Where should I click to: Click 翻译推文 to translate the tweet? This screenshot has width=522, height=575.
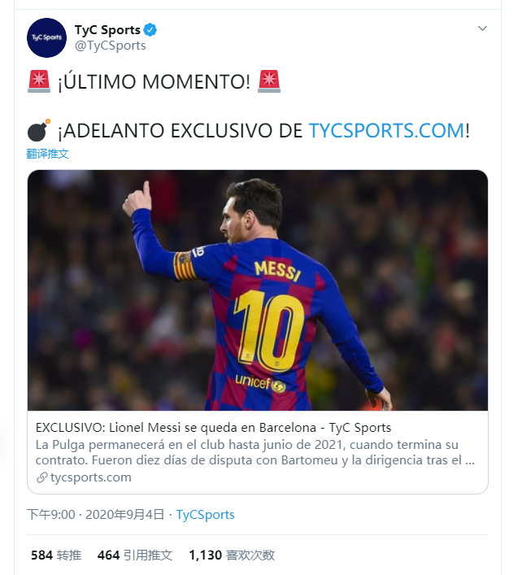[48, 154]
